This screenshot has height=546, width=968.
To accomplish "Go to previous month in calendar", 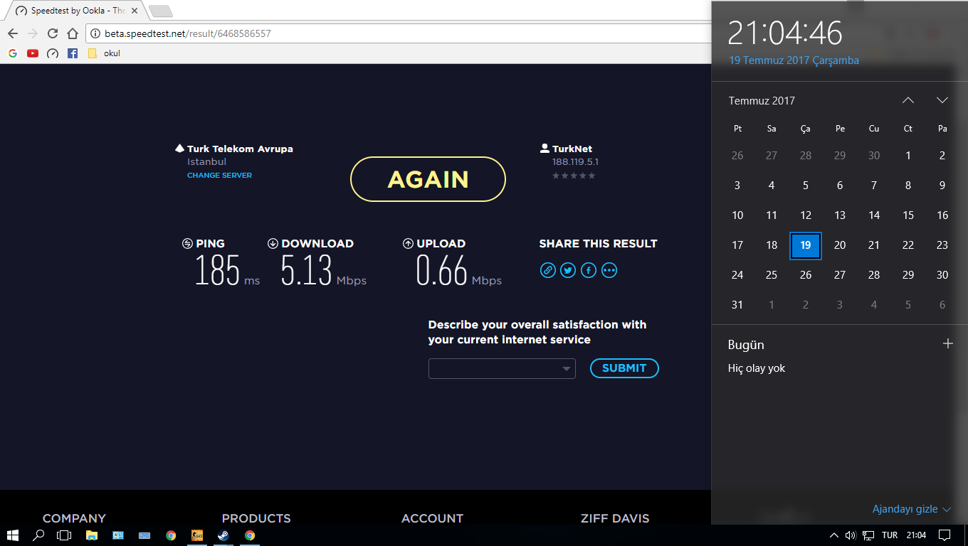I will (907, 100).
